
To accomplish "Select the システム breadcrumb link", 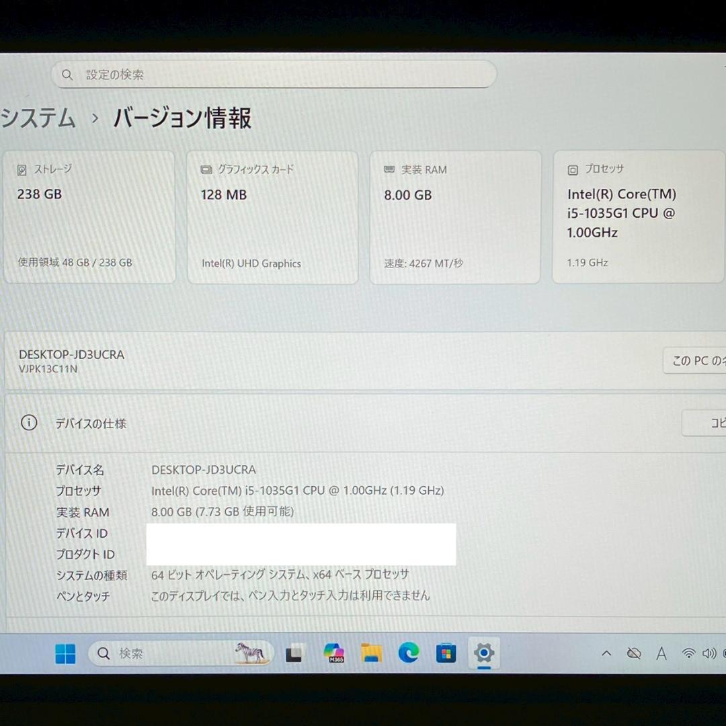I will (x=38, y=118).
